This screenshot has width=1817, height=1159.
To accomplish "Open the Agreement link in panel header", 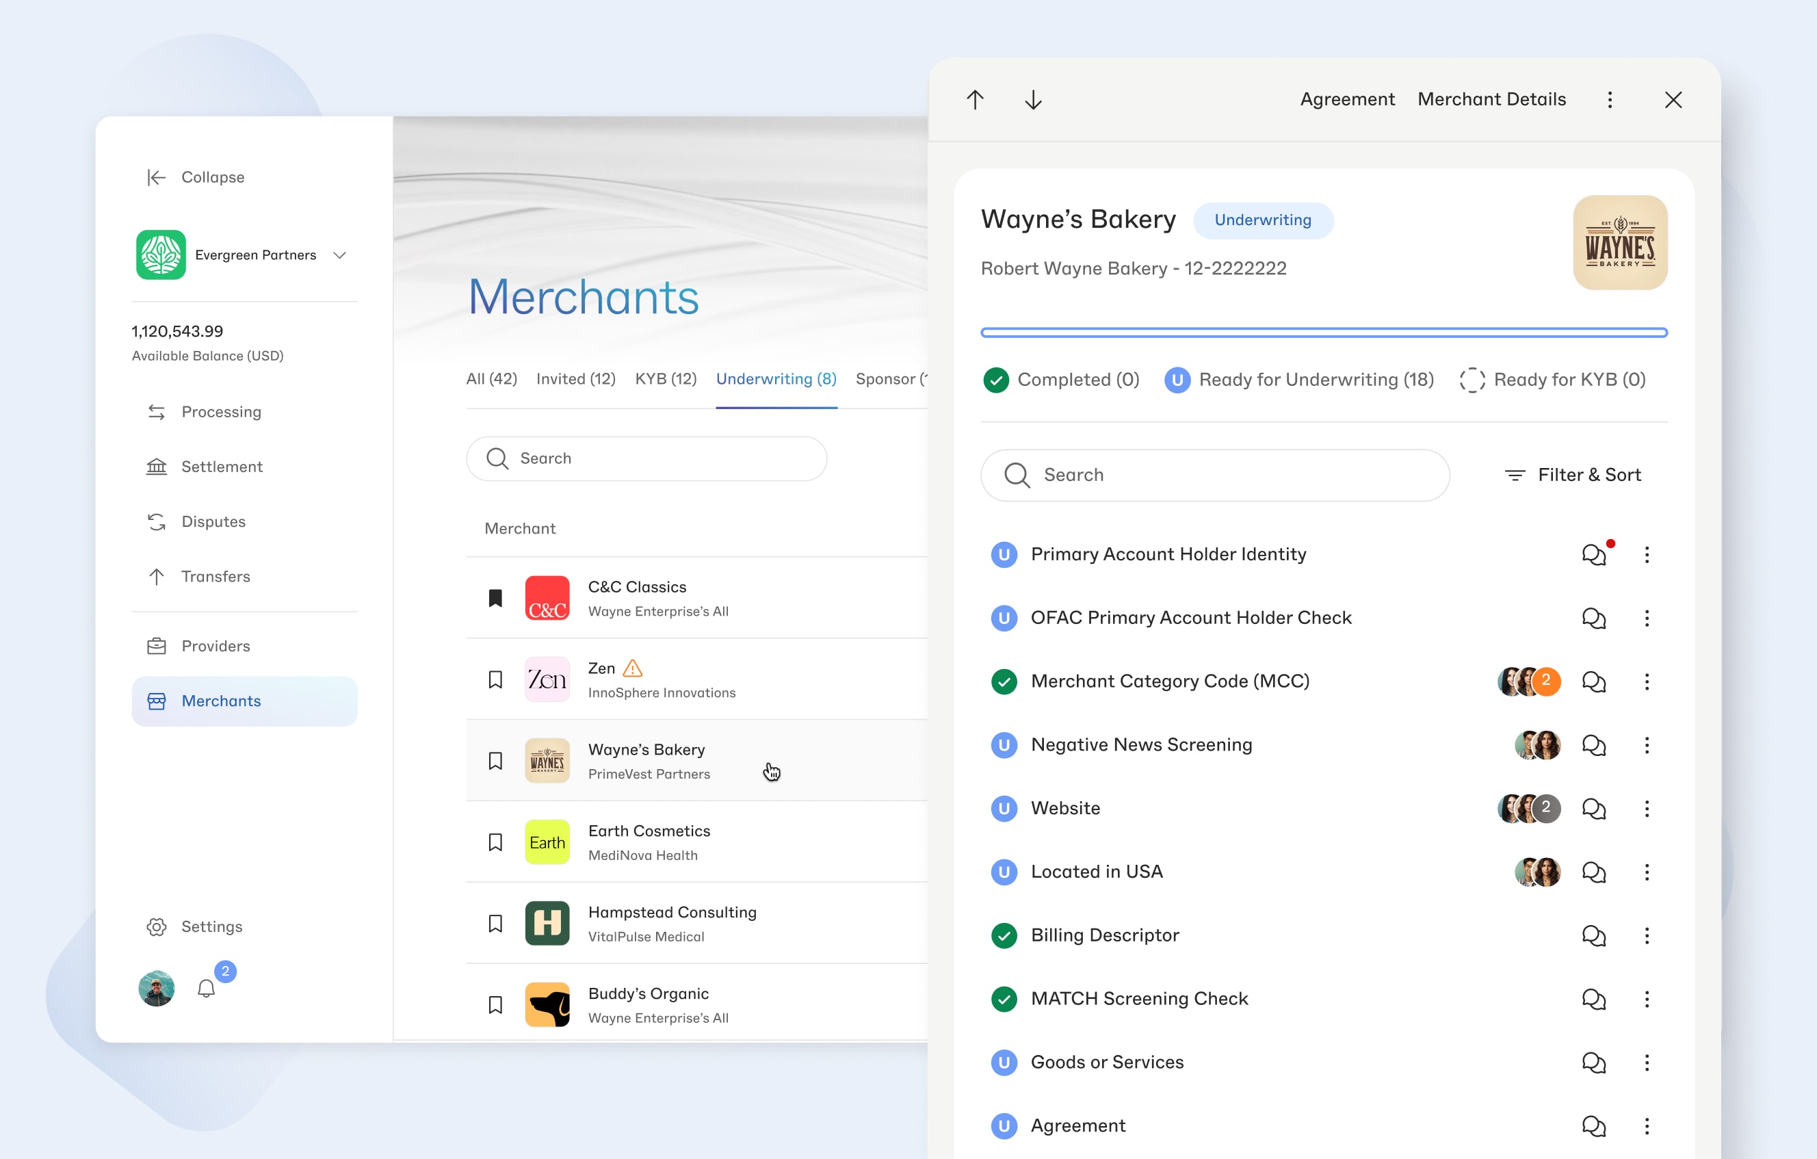I will pyautogui.click(x=1347, y=100).
